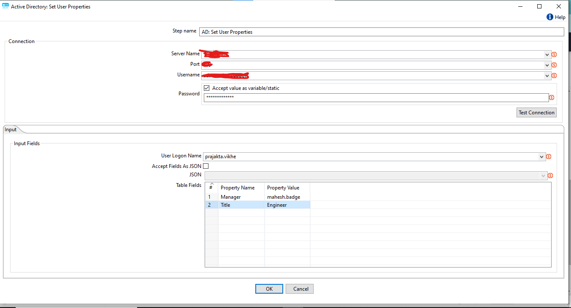Image resolution: width=571 pixels, height=308 pixels.
Task: Click the # column header with sort arrow
Action: click(x=211, y=188)
